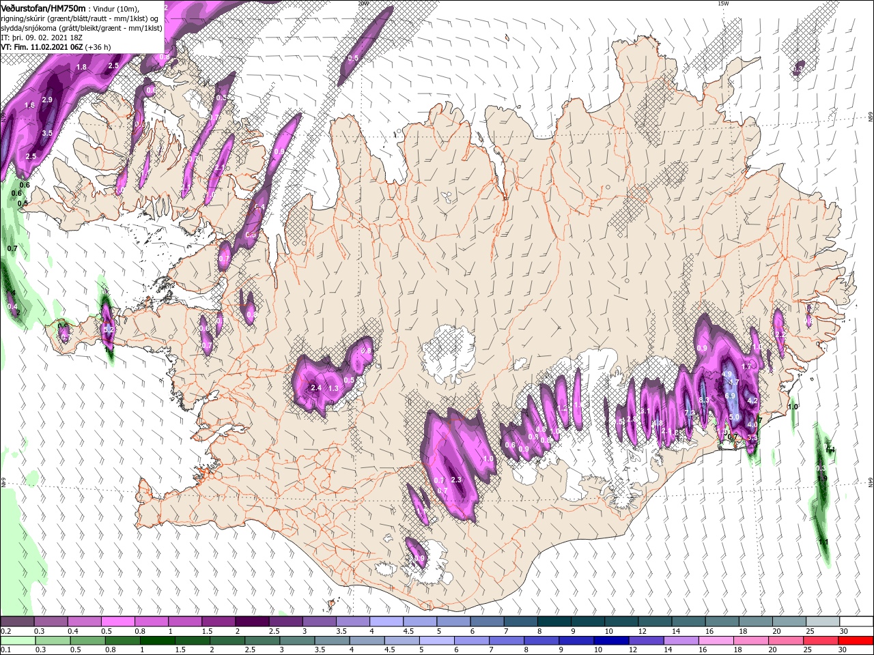Screen dimensions: 874x655
Task: Pick the top-row white swatch after 30
Action: pyautogui.click(x=857, y=622)
